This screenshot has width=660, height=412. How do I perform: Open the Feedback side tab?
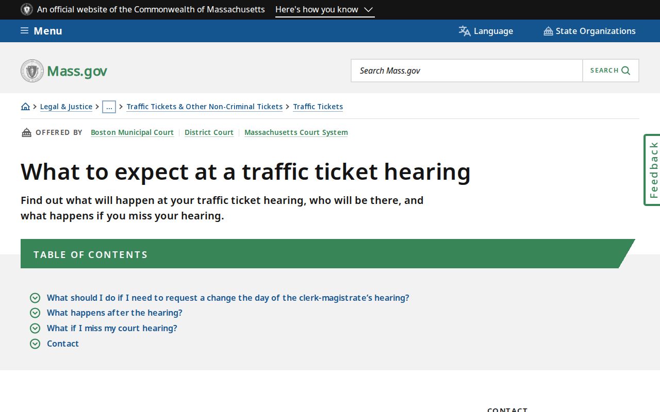[x=652, y=170]
